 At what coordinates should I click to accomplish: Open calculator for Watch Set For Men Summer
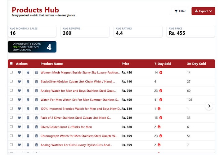28,100
